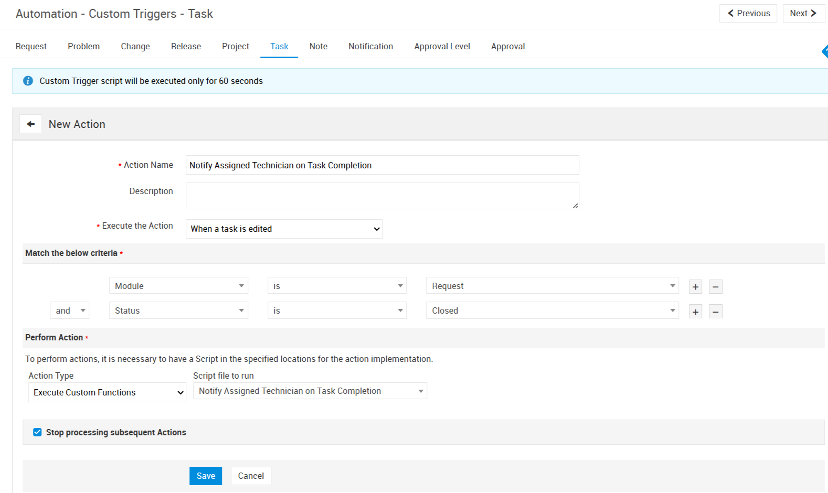Viewport: 828px width, 493px height.
Task: Go to the Next page
Action: click(x=803, y=14)
